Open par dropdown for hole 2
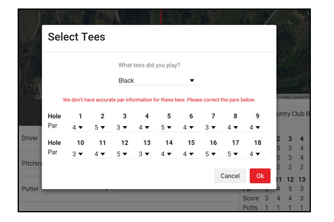 tap(102, 127)
